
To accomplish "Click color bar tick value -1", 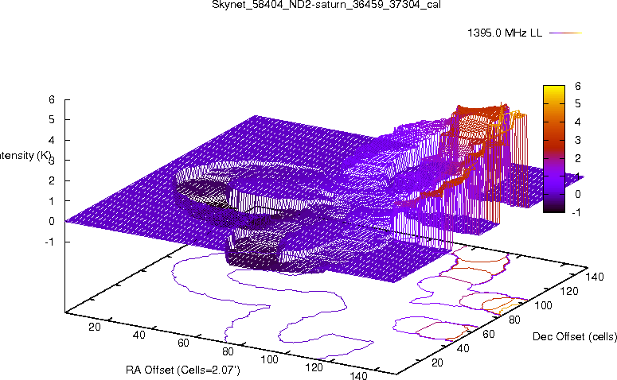I will (576, 212).
